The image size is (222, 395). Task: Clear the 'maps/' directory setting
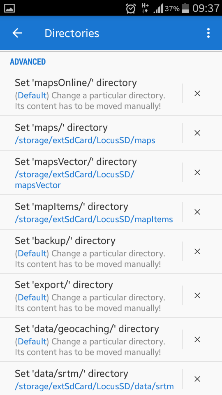[x=197, y=133]
